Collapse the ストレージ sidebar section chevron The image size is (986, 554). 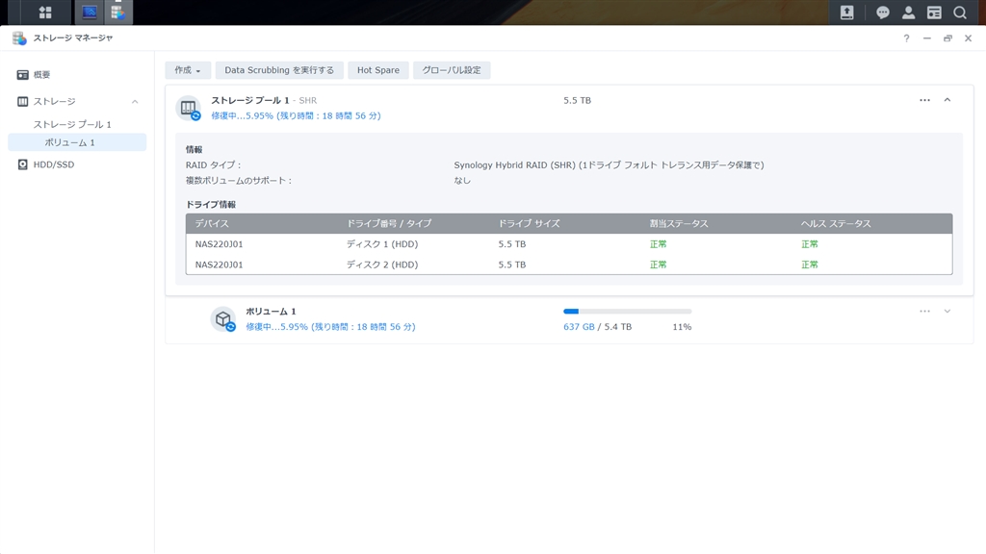(135, 102)
